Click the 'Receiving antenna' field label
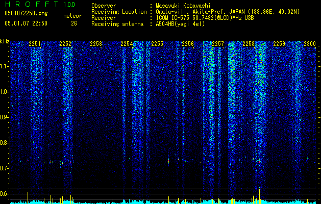This screenshot has width=321, height=204. click(x=117, y=24)
